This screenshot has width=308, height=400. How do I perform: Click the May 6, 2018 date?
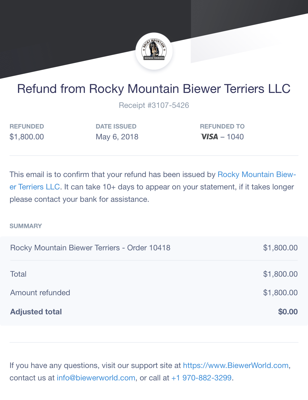[x=117, y=137]
